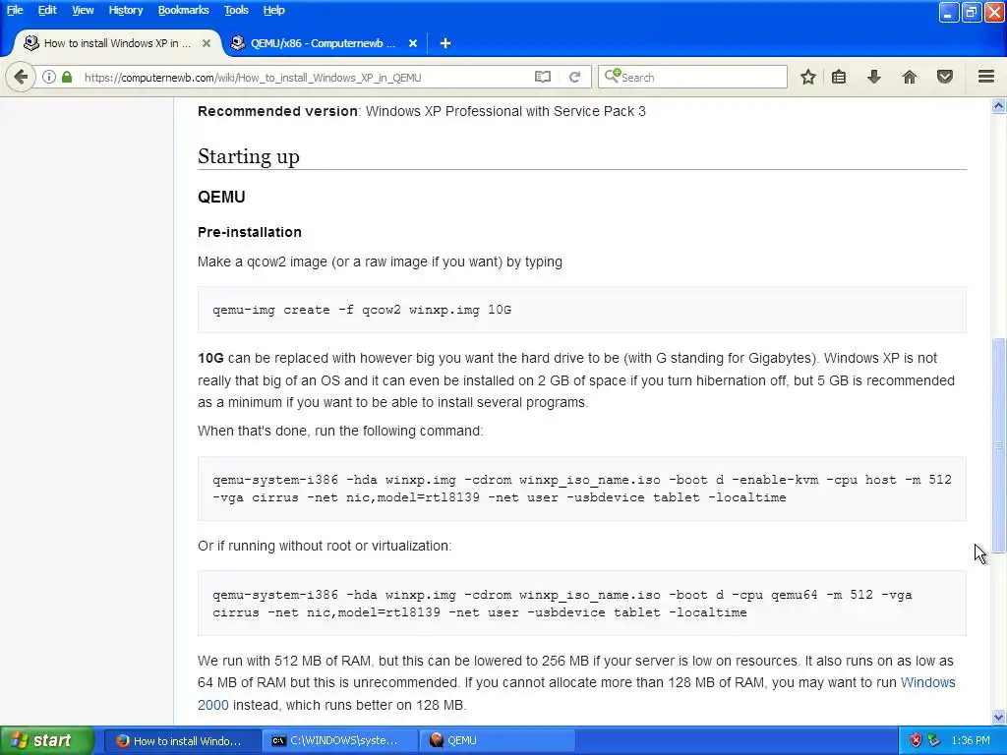1007x755 pixels.
Task: Select the 'How to install Windows XP' tab
Action: point(117,43)
